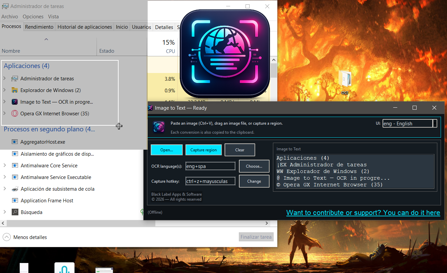Click the Image to Text process icon in Task Manager
Image resolution: width=447 pixels, height=273 pixels.
point(14,102)
